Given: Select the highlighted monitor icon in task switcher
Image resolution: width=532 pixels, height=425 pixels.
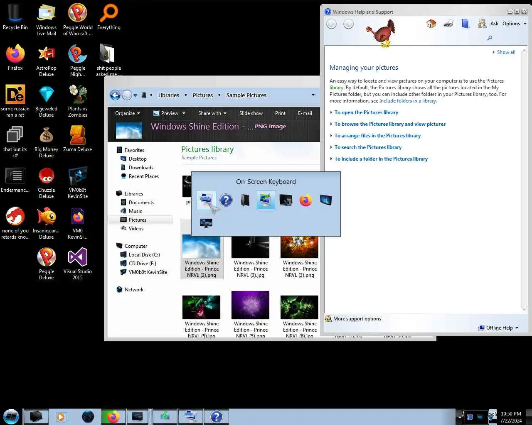Looking at the screenshot, I should [x=266, y=200].
